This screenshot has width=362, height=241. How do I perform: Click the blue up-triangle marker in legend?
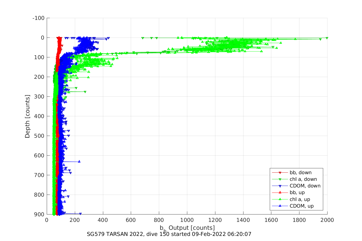(280, 206)
